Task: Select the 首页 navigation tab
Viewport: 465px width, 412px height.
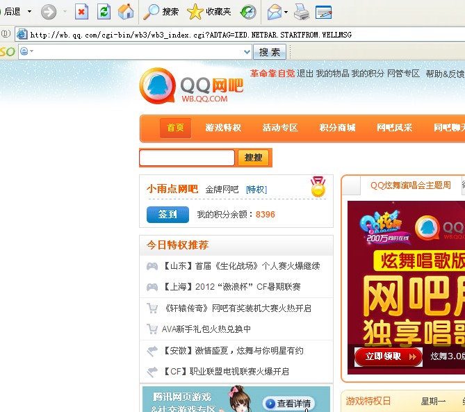Action: tap(176, 128)
